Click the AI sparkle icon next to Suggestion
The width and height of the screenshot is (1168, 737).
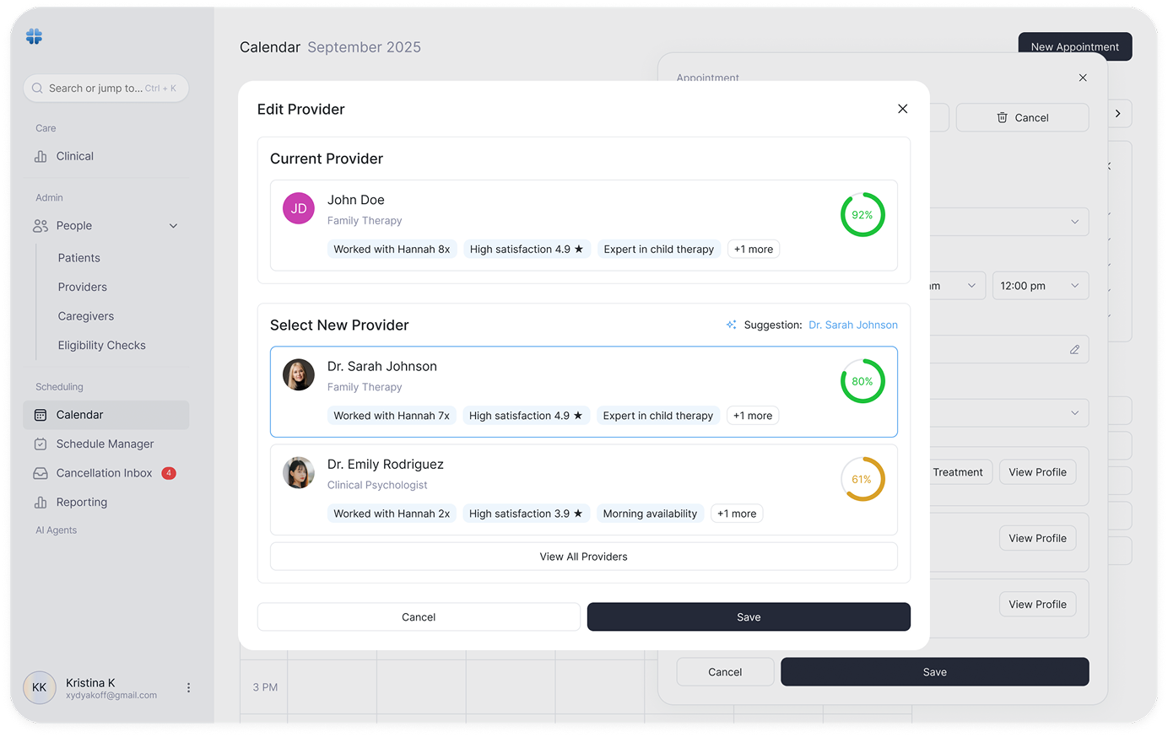pos(731,324)
